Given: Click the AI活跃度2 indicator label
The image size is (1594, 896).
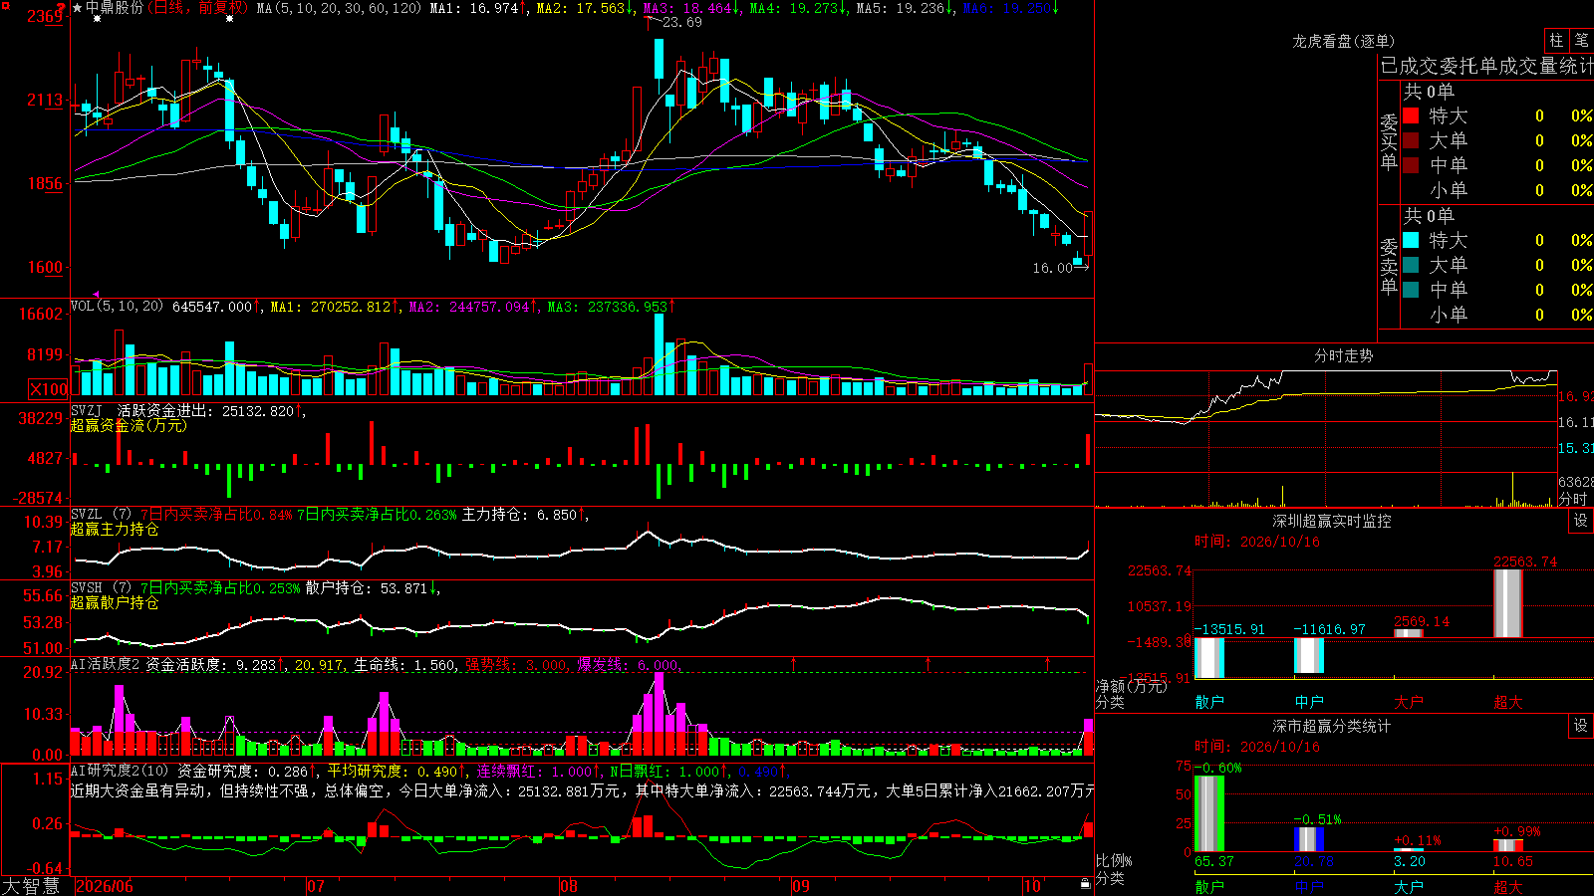Looking at the screenshot, I should coord(105,664).
